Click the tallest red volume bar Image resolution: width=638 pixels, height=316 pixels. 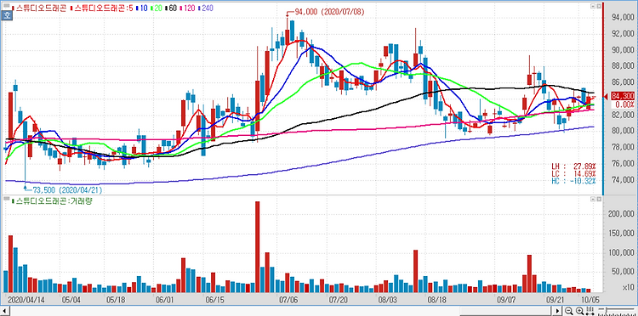tap(257, 247)
